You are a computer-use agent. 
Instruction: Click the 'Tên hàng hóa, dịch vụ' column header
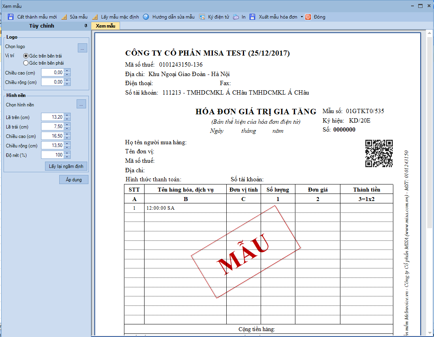(x=186, y=190)
